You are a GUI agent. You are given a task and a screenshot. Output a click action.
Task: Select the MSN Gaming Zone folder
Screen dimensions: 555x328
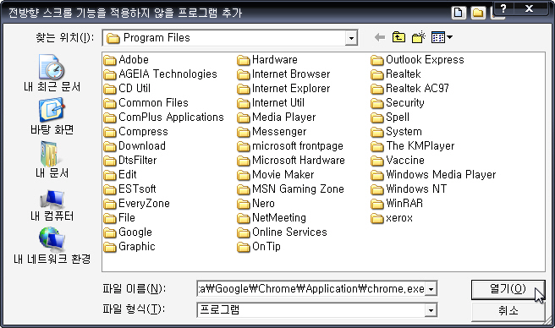pyautogui.click(x=290, y=189)
